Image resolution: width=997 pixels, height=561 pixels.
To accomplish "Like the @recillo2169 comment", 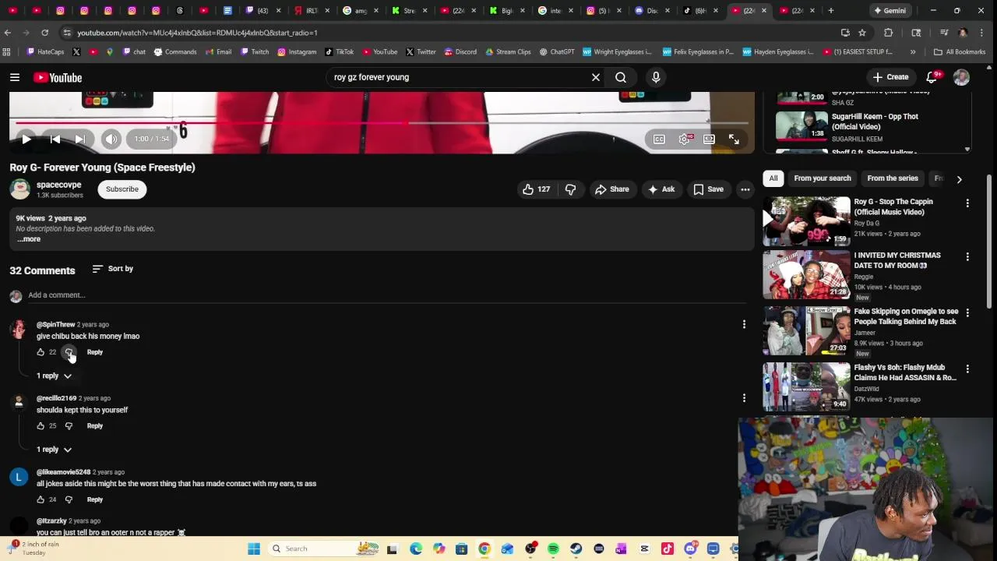I will click(41, 426).
